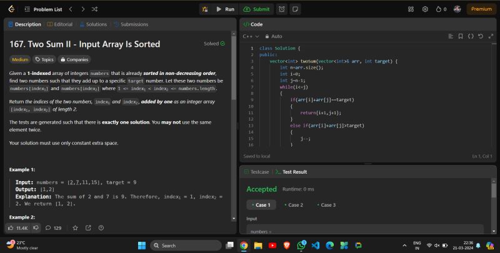The image size is (500, 253).
Task: Toggle the Auto editor mode
Action: (274, 36)
